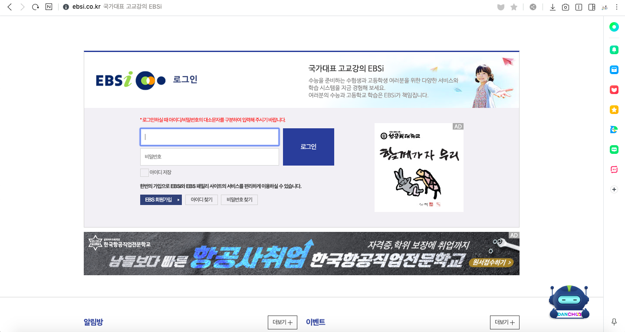Open site info icon beside ebsi.co.kr

click(66, 7)
